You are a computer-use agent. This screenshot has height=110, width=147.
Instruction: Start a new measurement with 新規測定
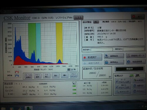tap(92, 57)
